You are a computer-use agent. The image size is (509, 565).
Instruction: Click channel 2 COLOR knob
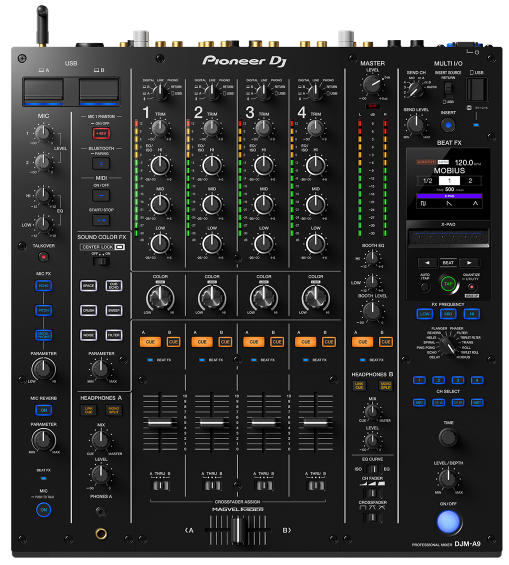(x=212, y=297)
